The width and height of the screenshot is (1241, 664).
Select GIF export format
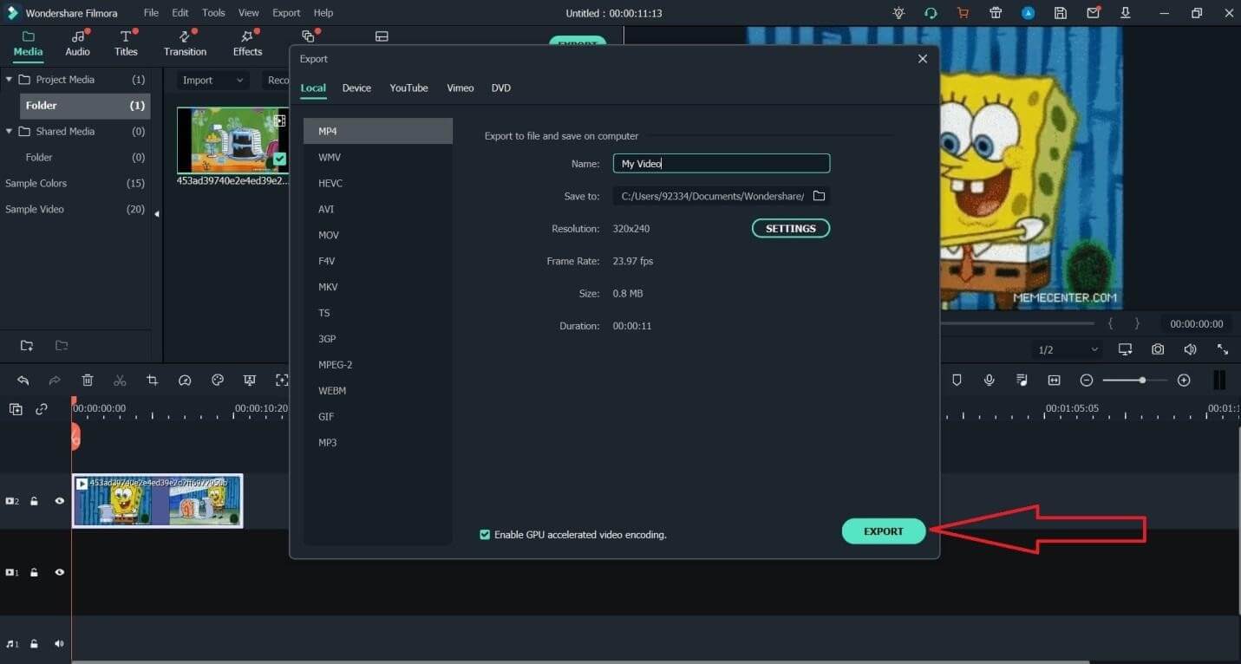tap(378, 417)
